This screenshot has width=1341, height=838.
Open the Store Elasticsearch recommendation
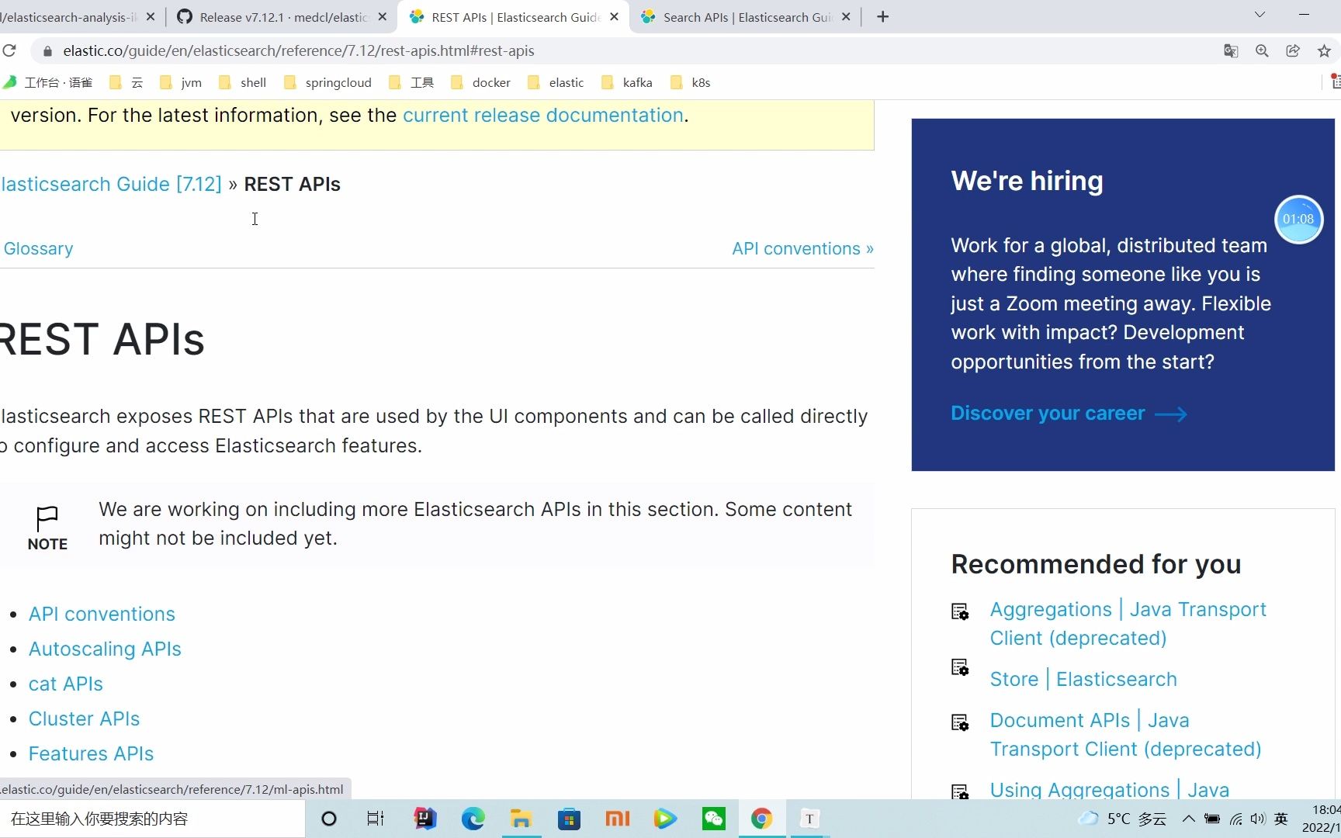point(1083,679)
